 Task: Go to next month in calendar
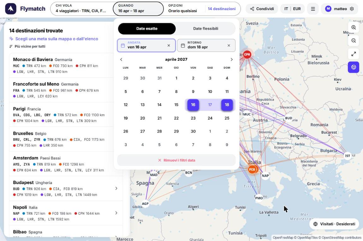pos(231,59)
